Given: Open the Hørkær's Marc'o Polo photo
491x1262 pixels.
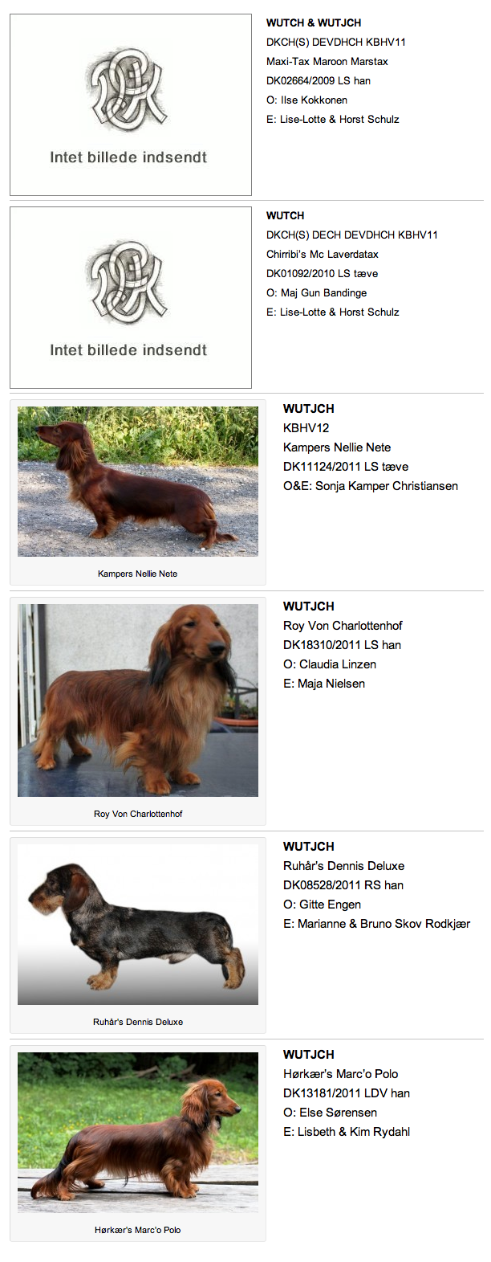Looking at the screenshot, I should [x=138, y=1133].
